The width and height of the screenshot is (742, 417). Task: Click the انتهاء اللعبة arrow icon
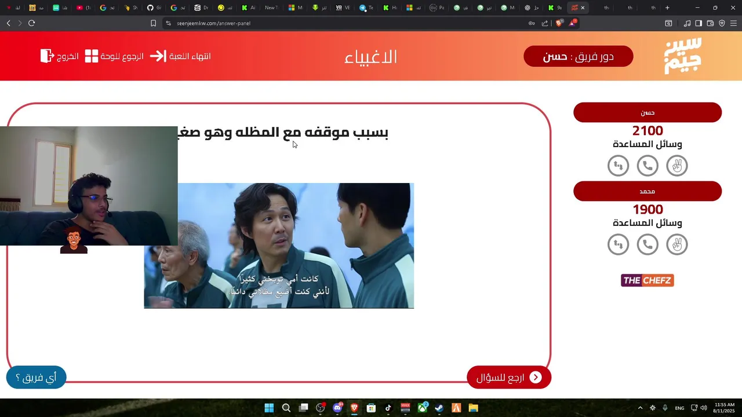tap(158, 56)
